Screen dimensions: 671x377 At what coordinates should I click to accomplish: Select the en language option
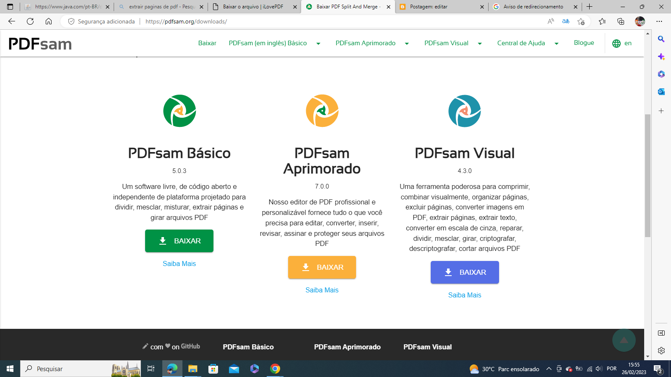(628, 43)
